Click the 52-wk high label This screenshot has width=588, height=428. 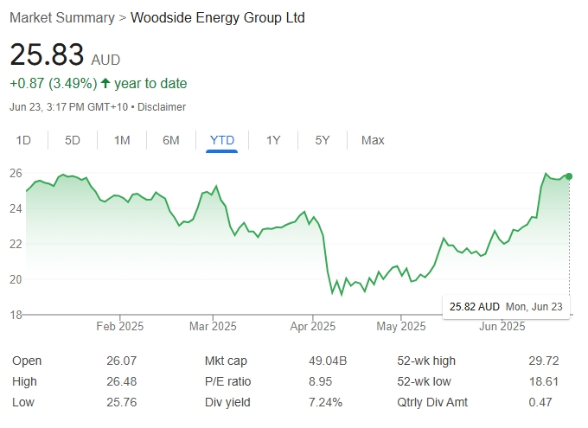(x=426, y=361)
